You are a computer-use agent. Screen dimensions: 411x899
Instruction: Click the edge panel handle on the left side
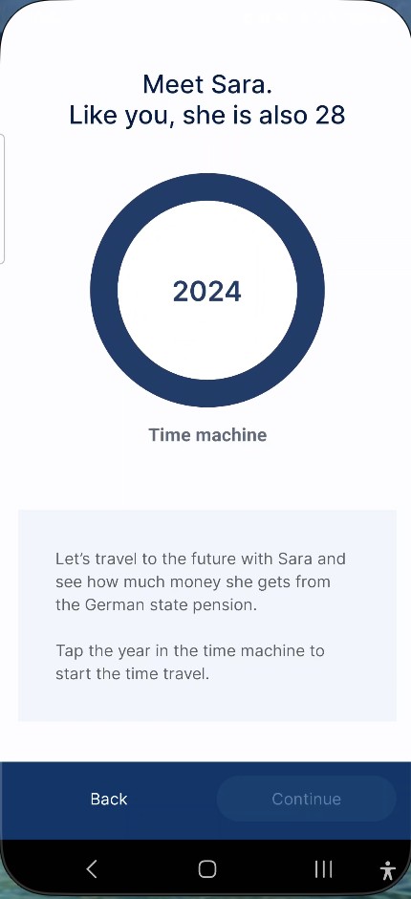coord(2,198)
